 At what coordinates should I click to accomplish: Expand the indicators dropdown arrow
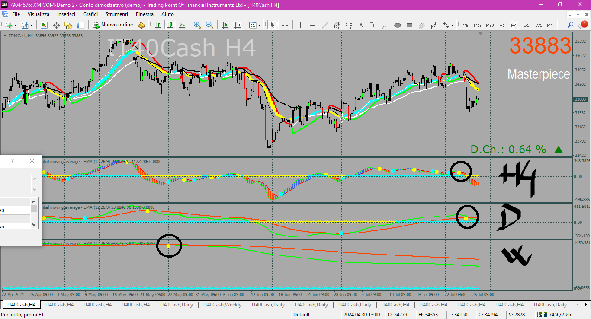coord(260,25)
